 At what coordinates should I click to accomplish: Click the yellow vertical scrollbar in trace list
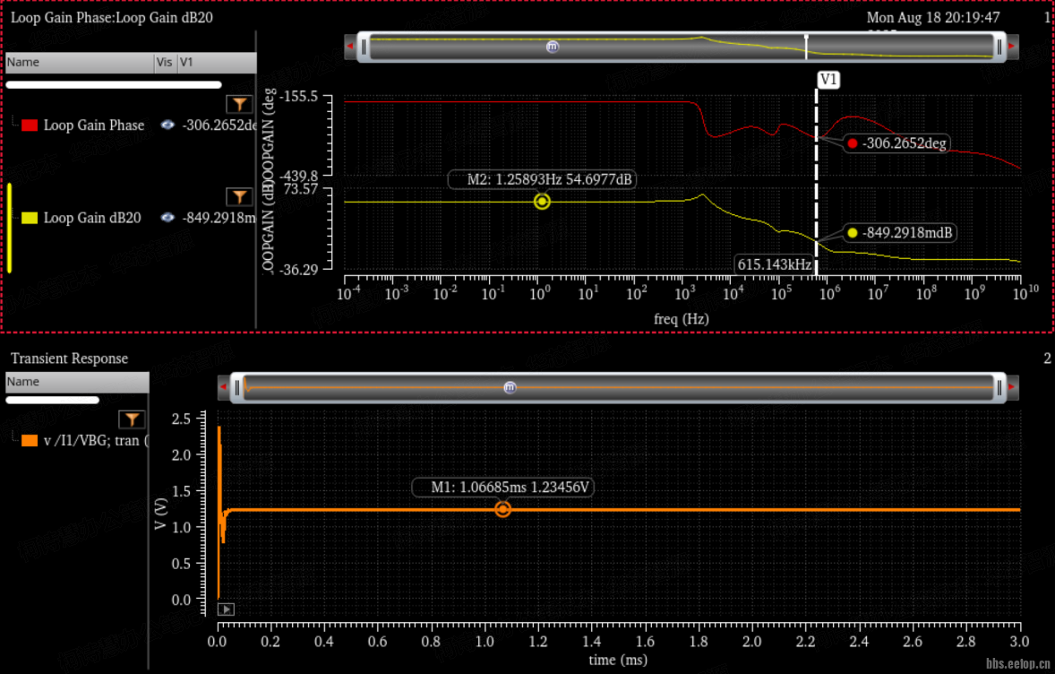click(10, 228)
